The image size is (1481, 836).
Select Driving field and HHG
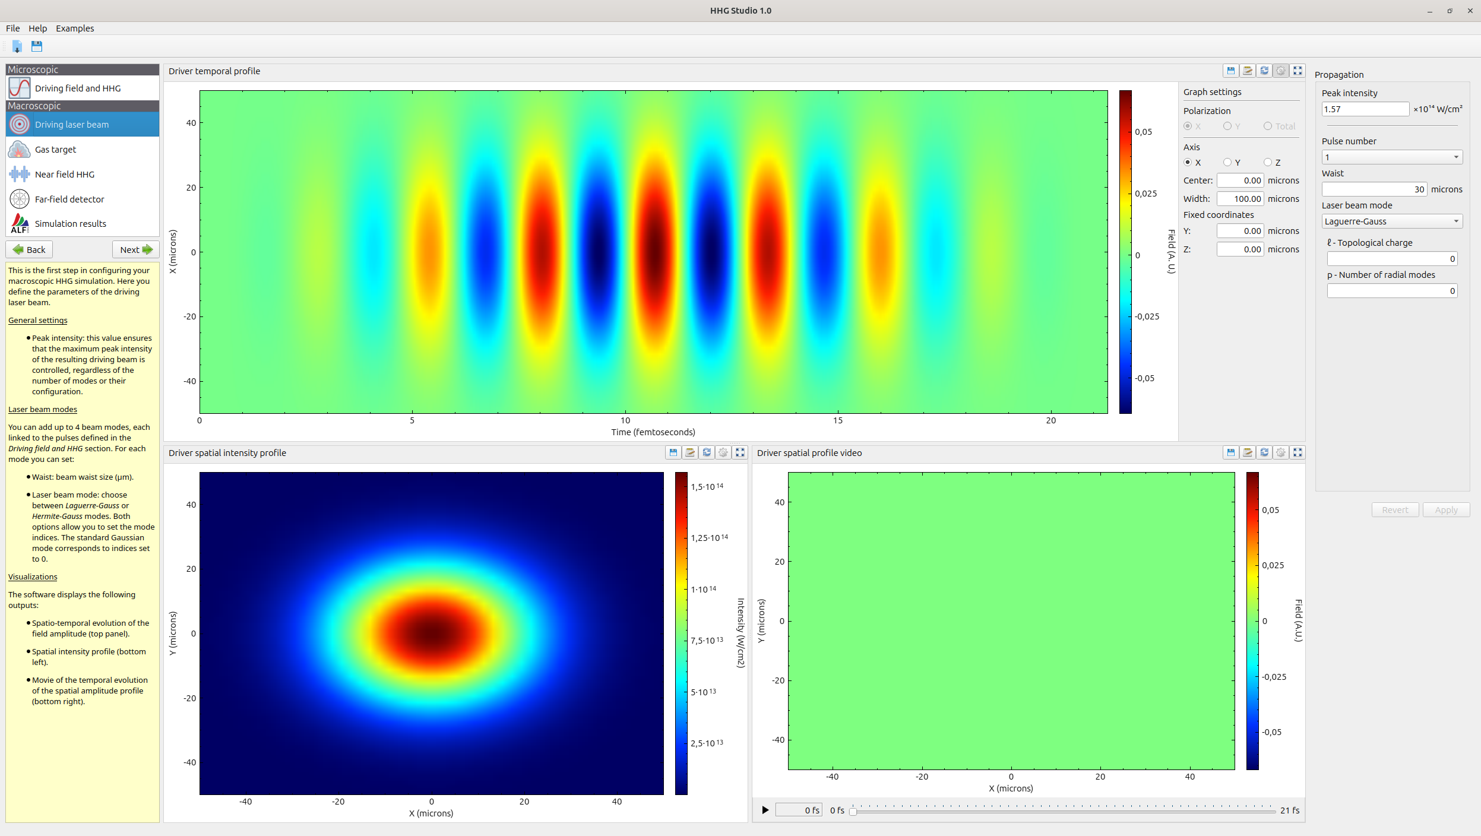pos(77,88)
